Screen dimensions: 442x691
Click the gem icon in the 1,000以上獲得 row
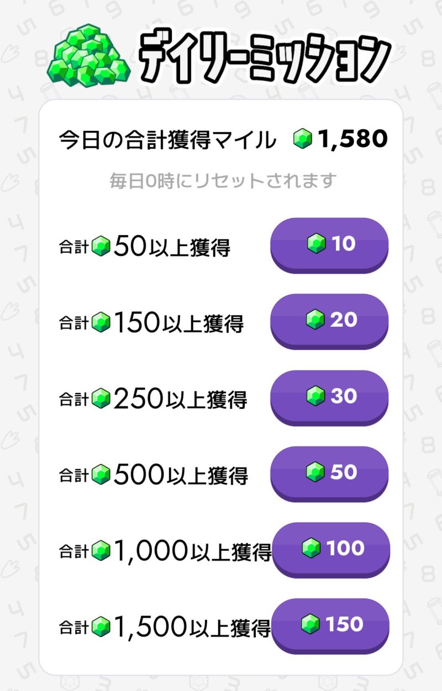click(101, 550)
